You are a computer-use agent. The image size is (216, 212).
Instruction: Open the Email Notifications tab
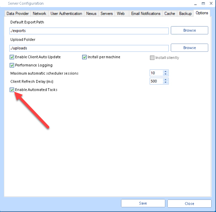coord(146,14)
